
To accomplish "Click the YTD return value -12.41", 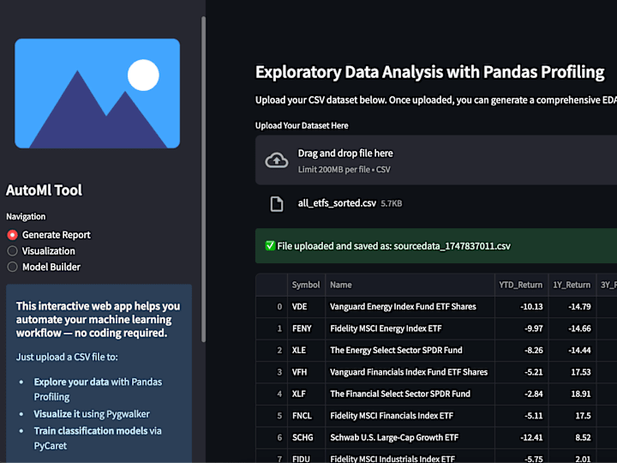I will tap(521, 438).
